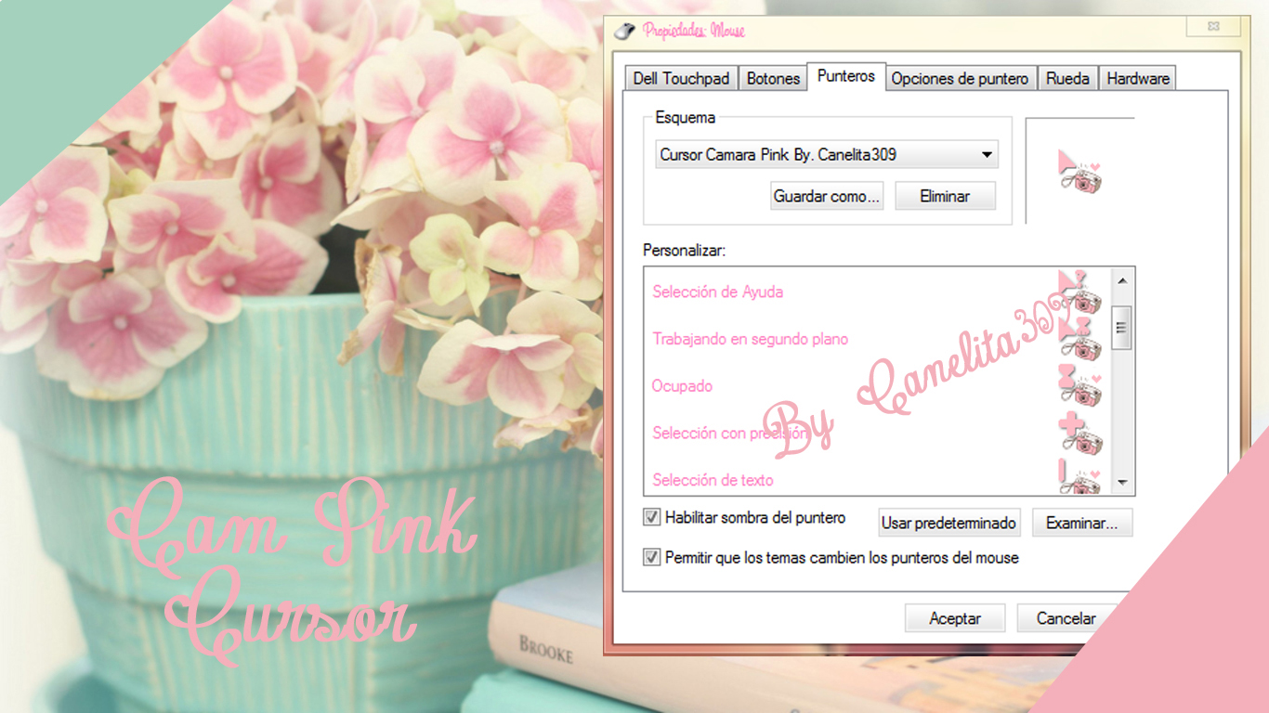Image resolution: width=1269 pixels, height=713 pixels.
Task: Select the Selección de Ayuda row
Action: (x=876, y=292)
